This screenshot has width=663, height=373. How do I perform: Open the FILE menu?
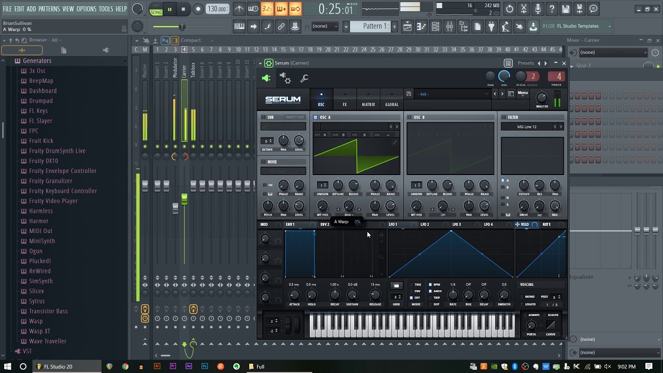point(7,9)
